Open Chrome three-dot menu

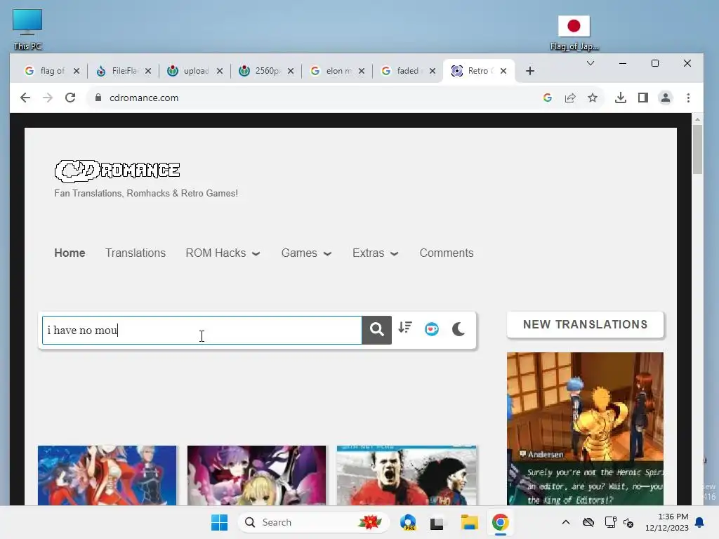coord(688,98)
